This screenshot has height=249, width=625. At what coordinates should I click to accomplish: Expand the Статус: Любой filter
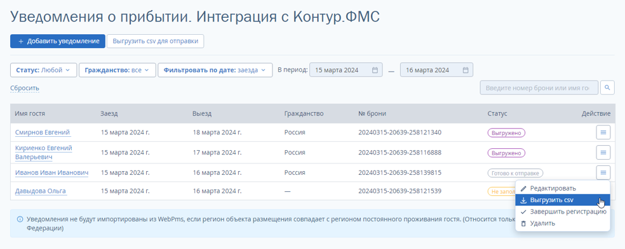click(x=43, y=70)
